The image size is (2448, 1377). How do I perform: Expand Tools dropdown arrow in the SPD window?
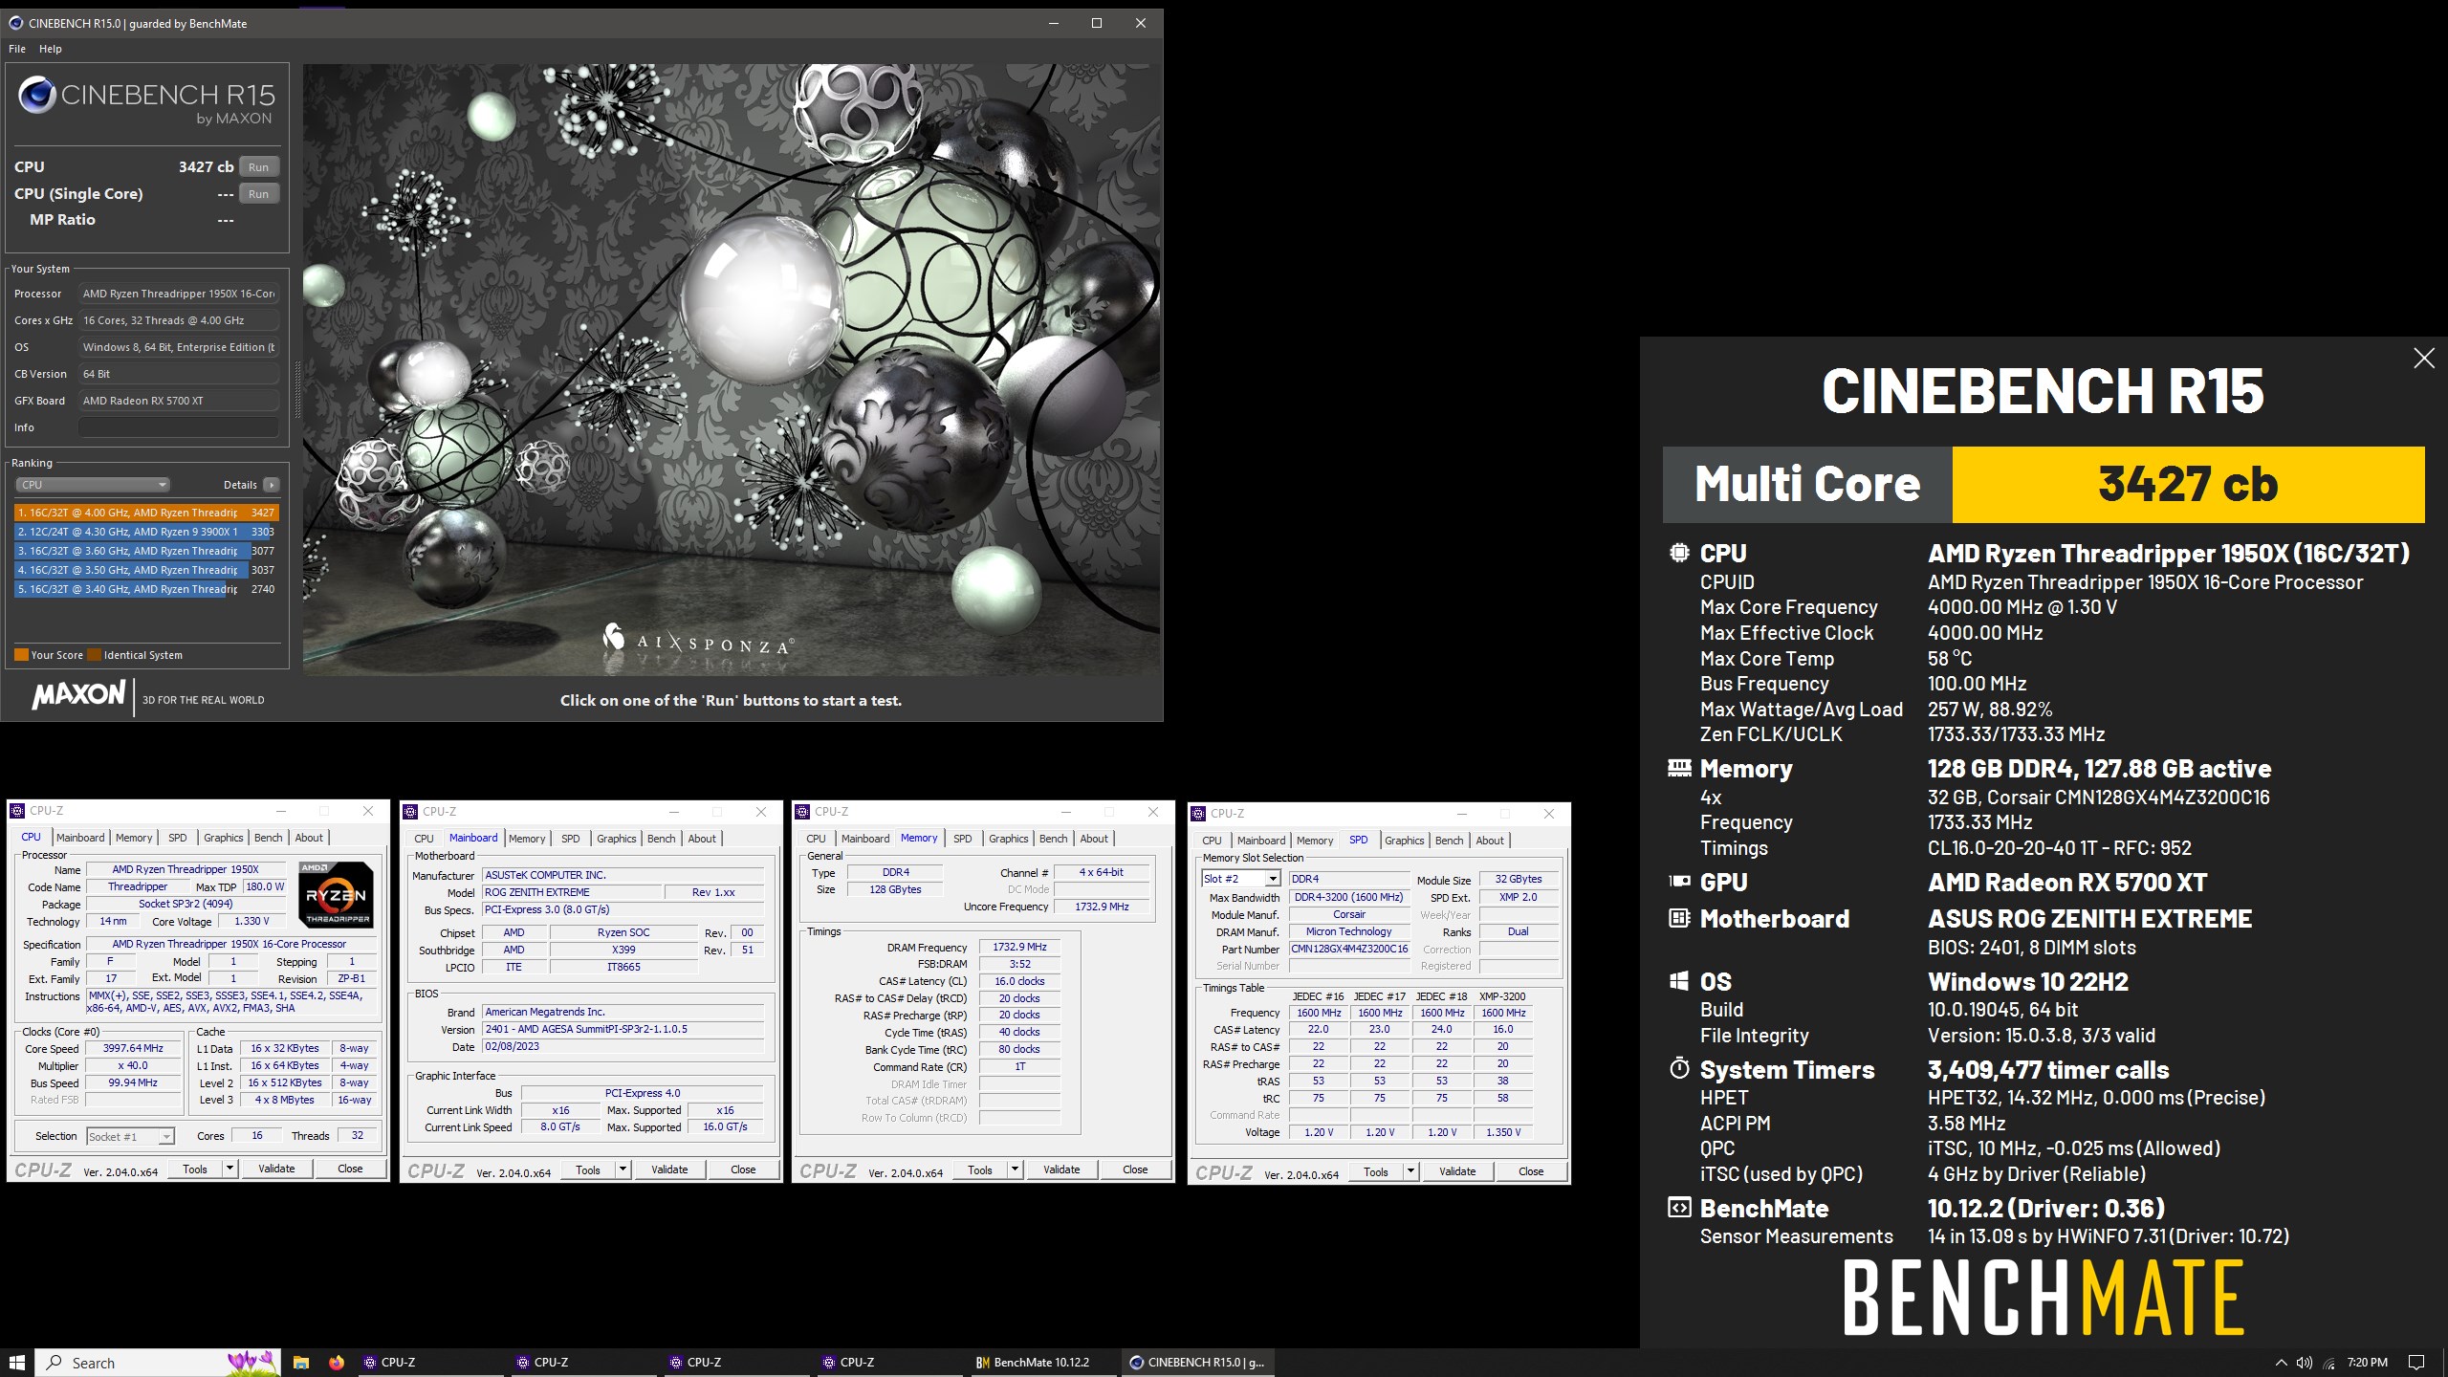point(1410,1171)
